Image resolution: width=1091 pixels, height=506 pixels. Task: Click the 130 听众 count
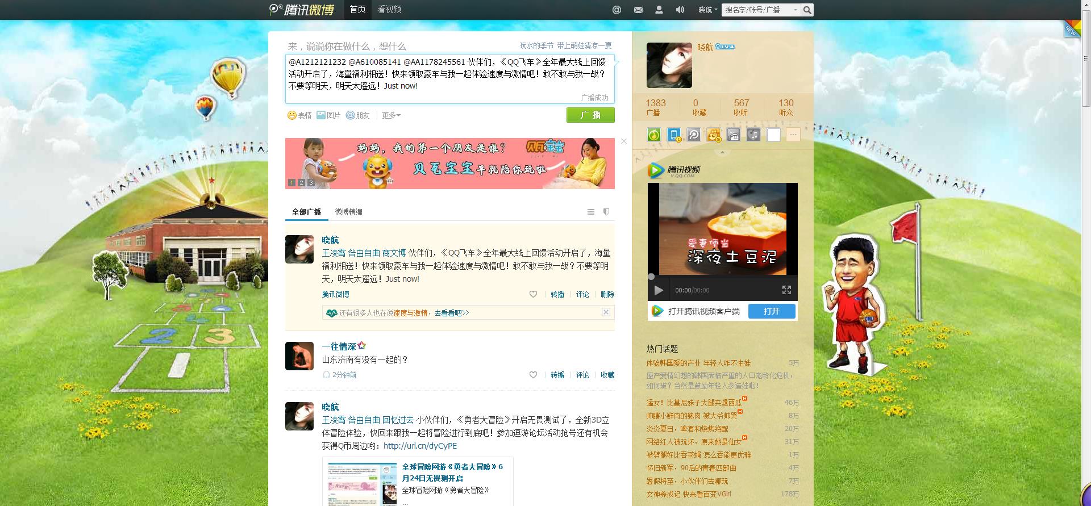[x=786, y=107]
